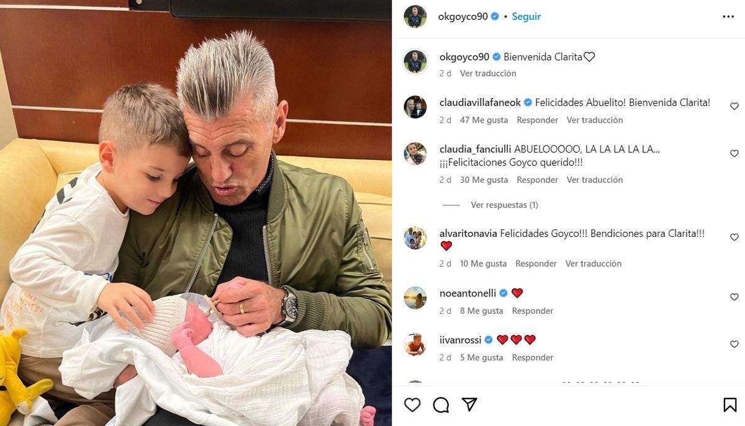Viewport: 745px width, 426px height.
Task: Click the grandfather and baby photo
Action: [196, 213]
